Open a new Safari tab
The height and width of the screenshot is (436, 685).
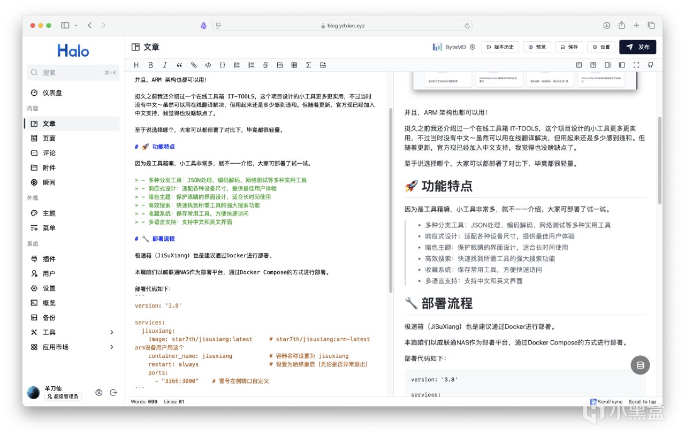(x=636, y=25)
